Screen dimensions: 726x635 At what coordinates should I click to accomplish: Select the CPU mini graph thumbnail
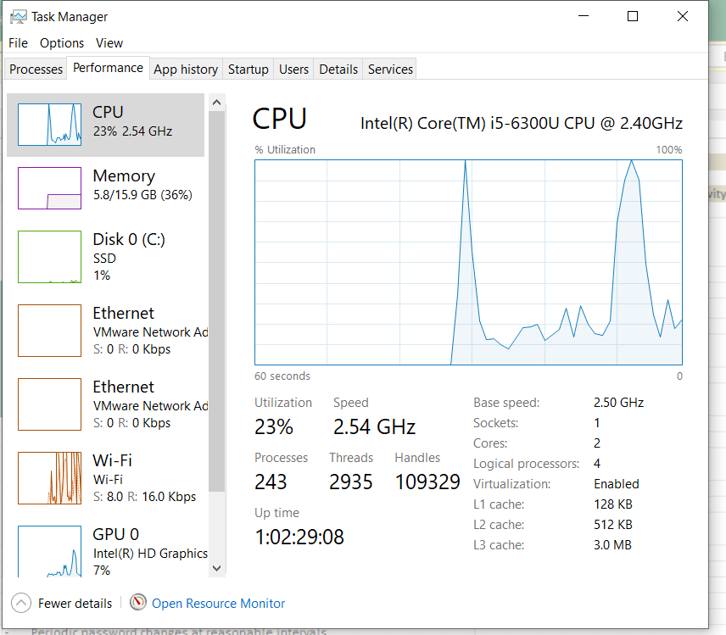(x=49, y=124)
